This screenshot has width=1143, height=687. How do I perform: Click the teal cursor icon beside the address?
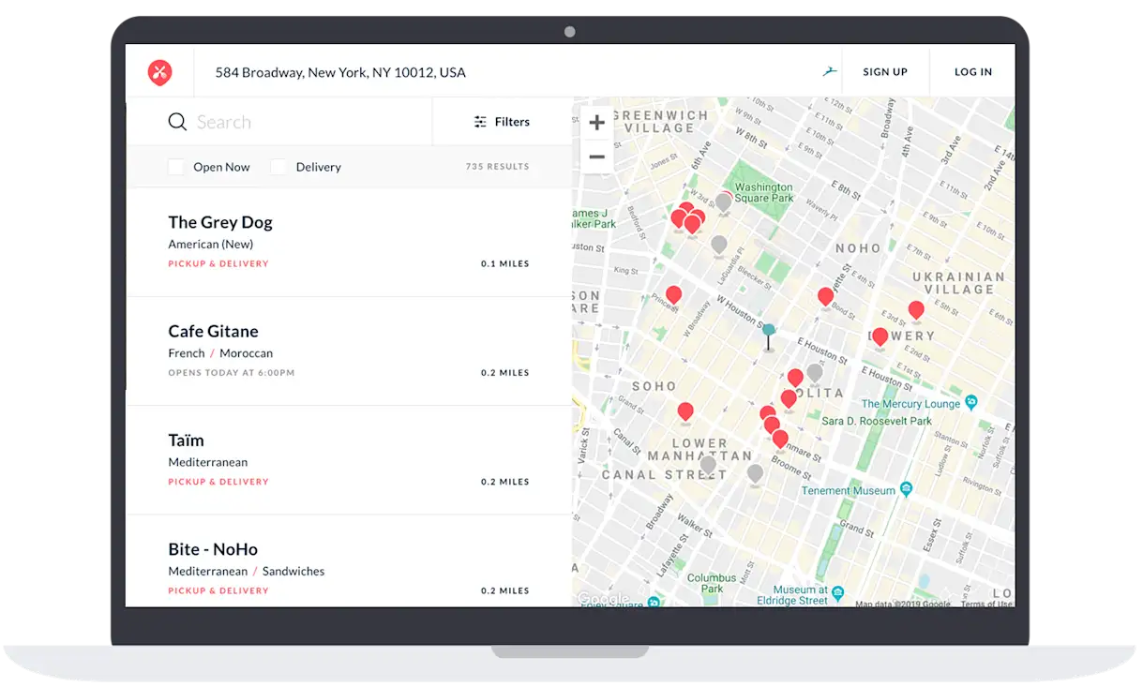829,70
